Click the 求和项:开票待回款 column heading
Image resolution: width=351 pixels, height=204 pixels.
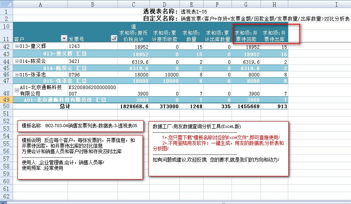(246, 36)
